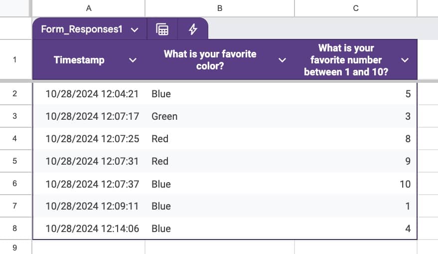Select row 5 header
438x254 pixels.
pyautogui.click(x=15, y=161)
